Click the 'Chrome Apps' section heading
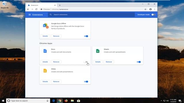Image resolution: width=184 pixels, height=103 pixels. tap(46, 43)
